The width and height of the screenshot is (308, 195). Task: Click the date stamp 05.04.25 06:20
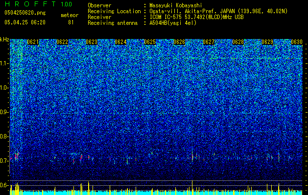coord(25,22)
